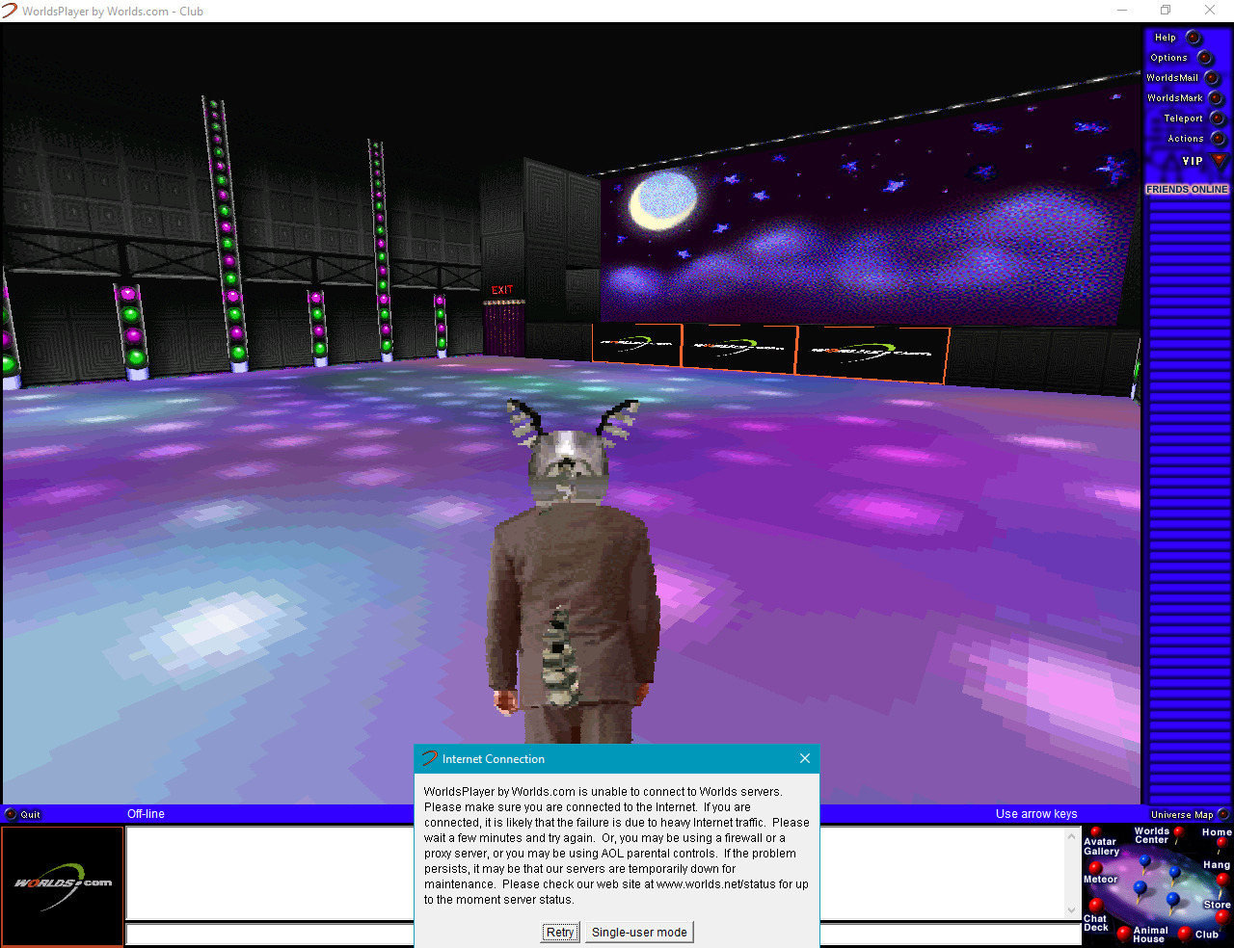Select the FRIENDS ONLINE header
The width and height of the screenshot is (1234, 948).
(x=1187, y=190)
